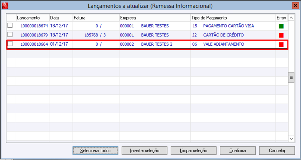Image resolution: width=301 pixels, height=160 pixels.
Task: Click the scrollbar up arrow
Action: pyautogui.click(x=291, y=18)
